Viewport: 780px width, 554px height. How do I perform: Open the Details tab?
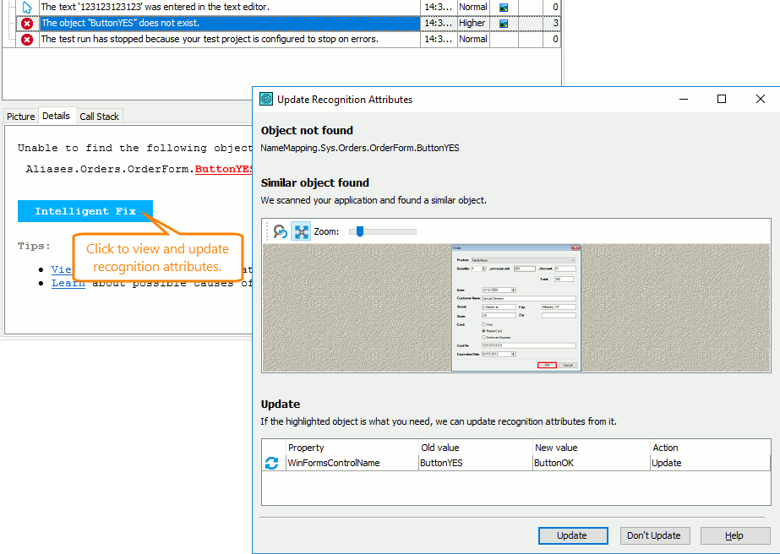(x=56, y=116)
